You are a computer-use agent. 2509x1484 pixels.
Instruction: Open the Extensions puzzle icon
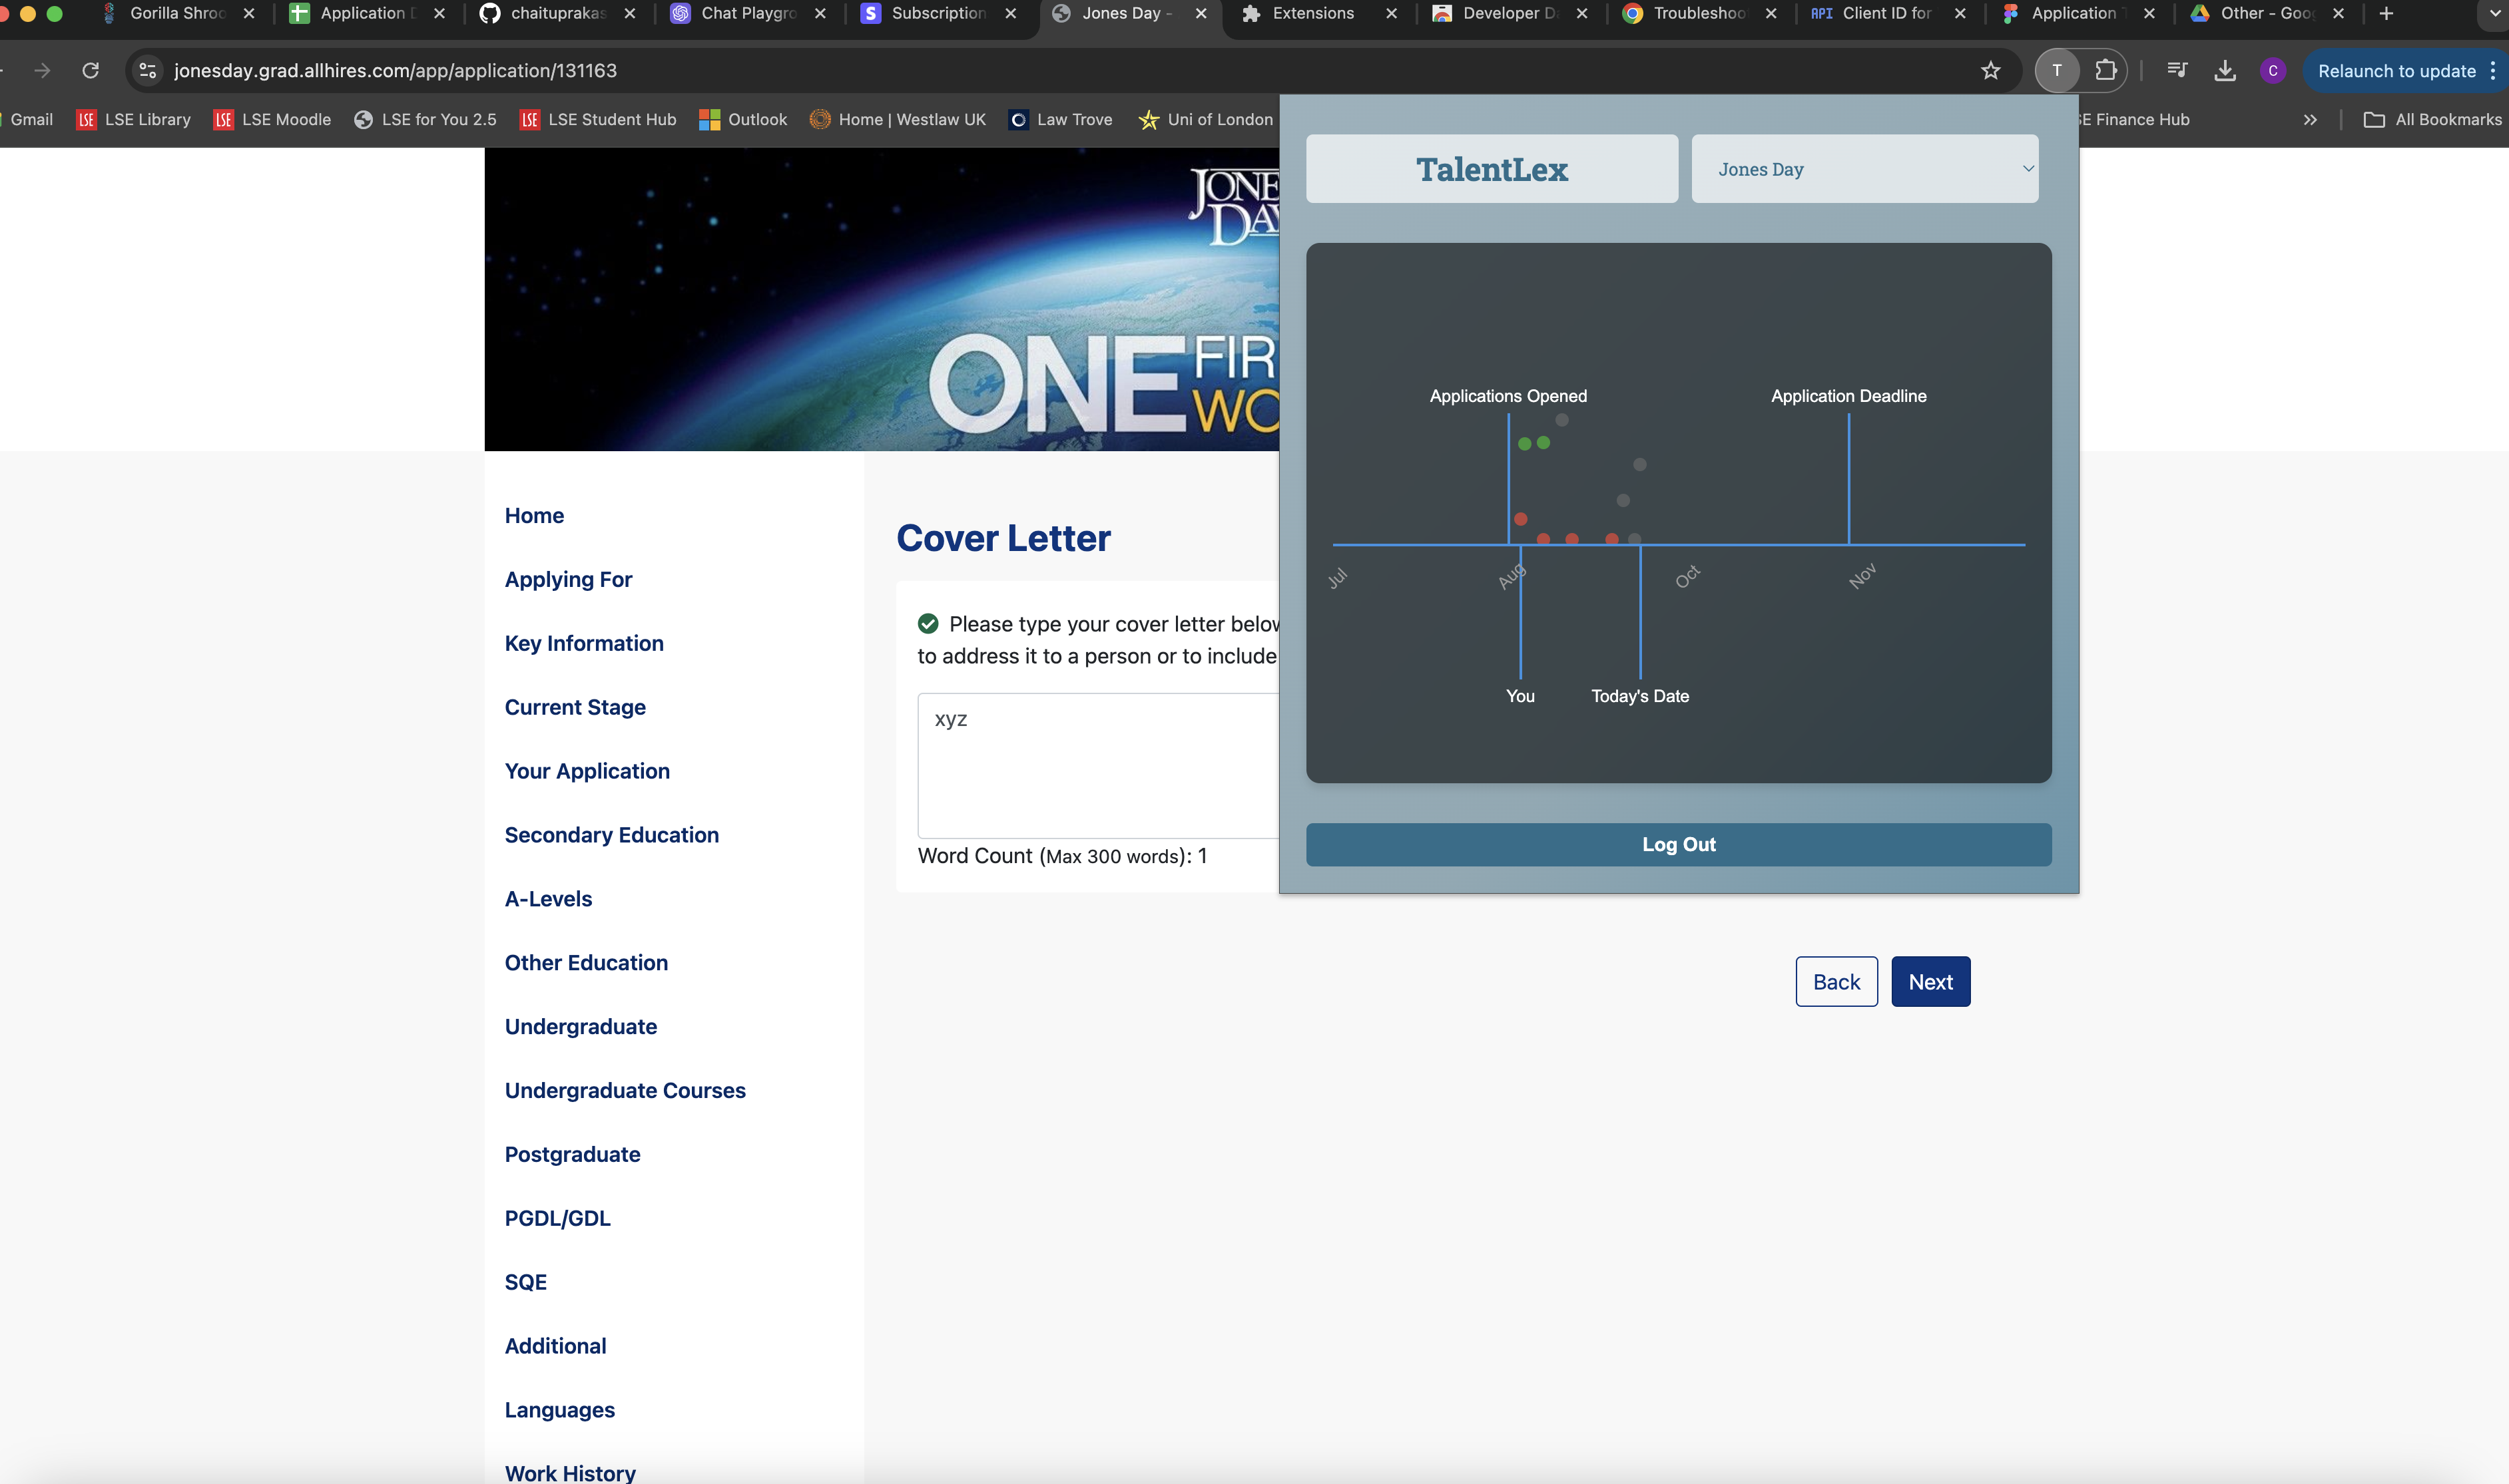pos(2106,70)
